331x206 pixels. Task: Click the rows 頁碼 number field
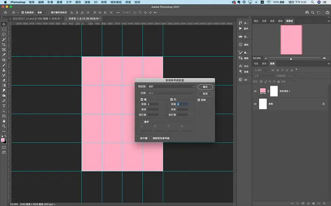tap(182, 104)
